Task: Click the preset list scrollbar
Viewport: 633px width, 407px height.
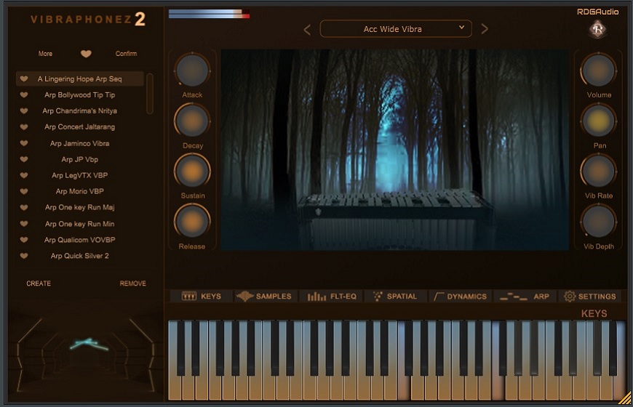Action: click(x=150, y=94)
